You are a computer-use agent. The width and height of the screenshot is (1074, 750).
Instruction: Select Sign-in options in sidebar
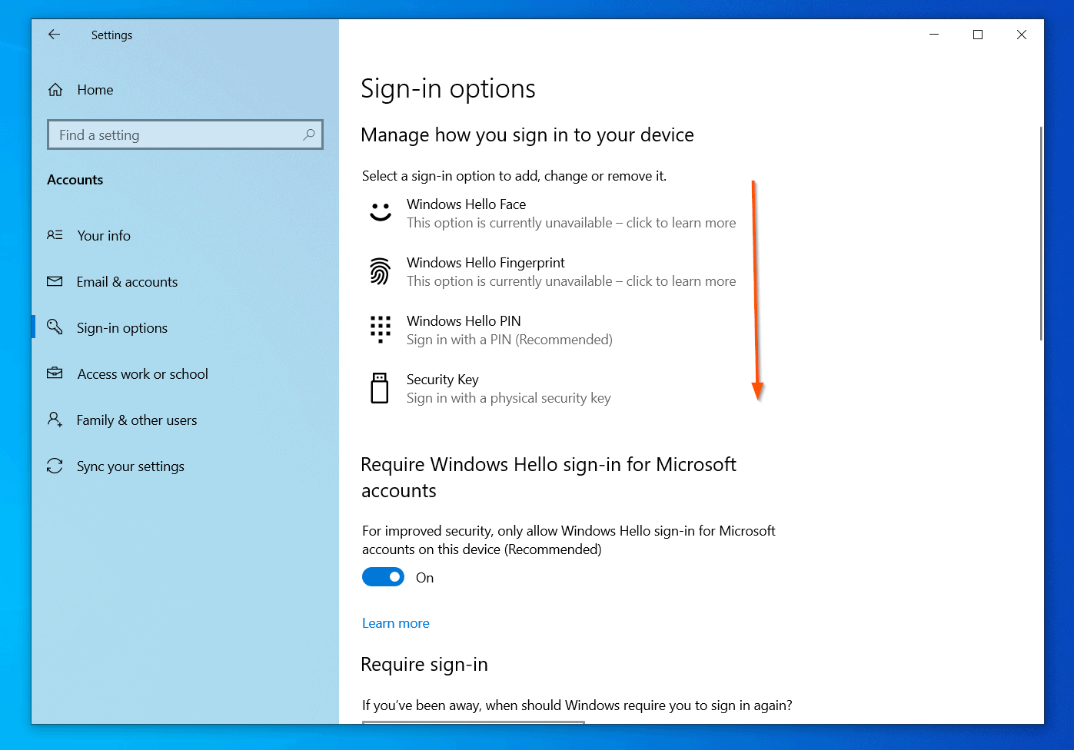122,328
